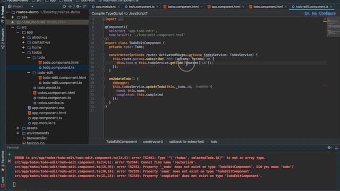Hide the Terminal panel
This screenshot has height=191, width=340.
coord(336,147)
